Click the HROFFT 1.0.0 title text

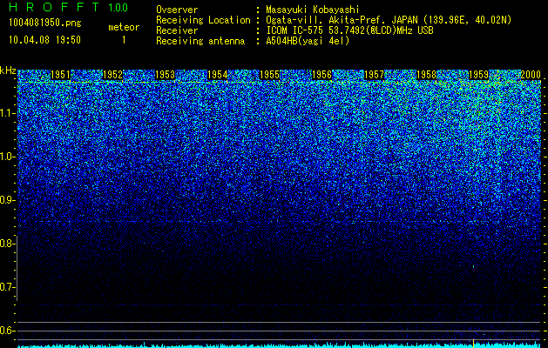[68, 7]
